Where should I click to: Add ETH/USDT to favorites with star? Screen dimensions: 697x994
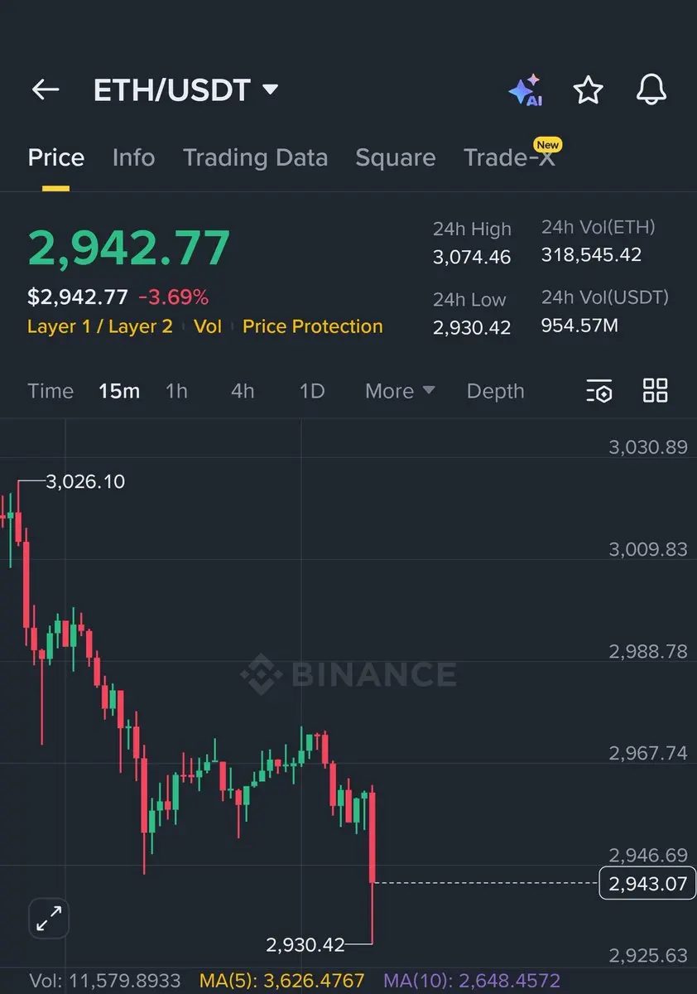tap(588, 90)
